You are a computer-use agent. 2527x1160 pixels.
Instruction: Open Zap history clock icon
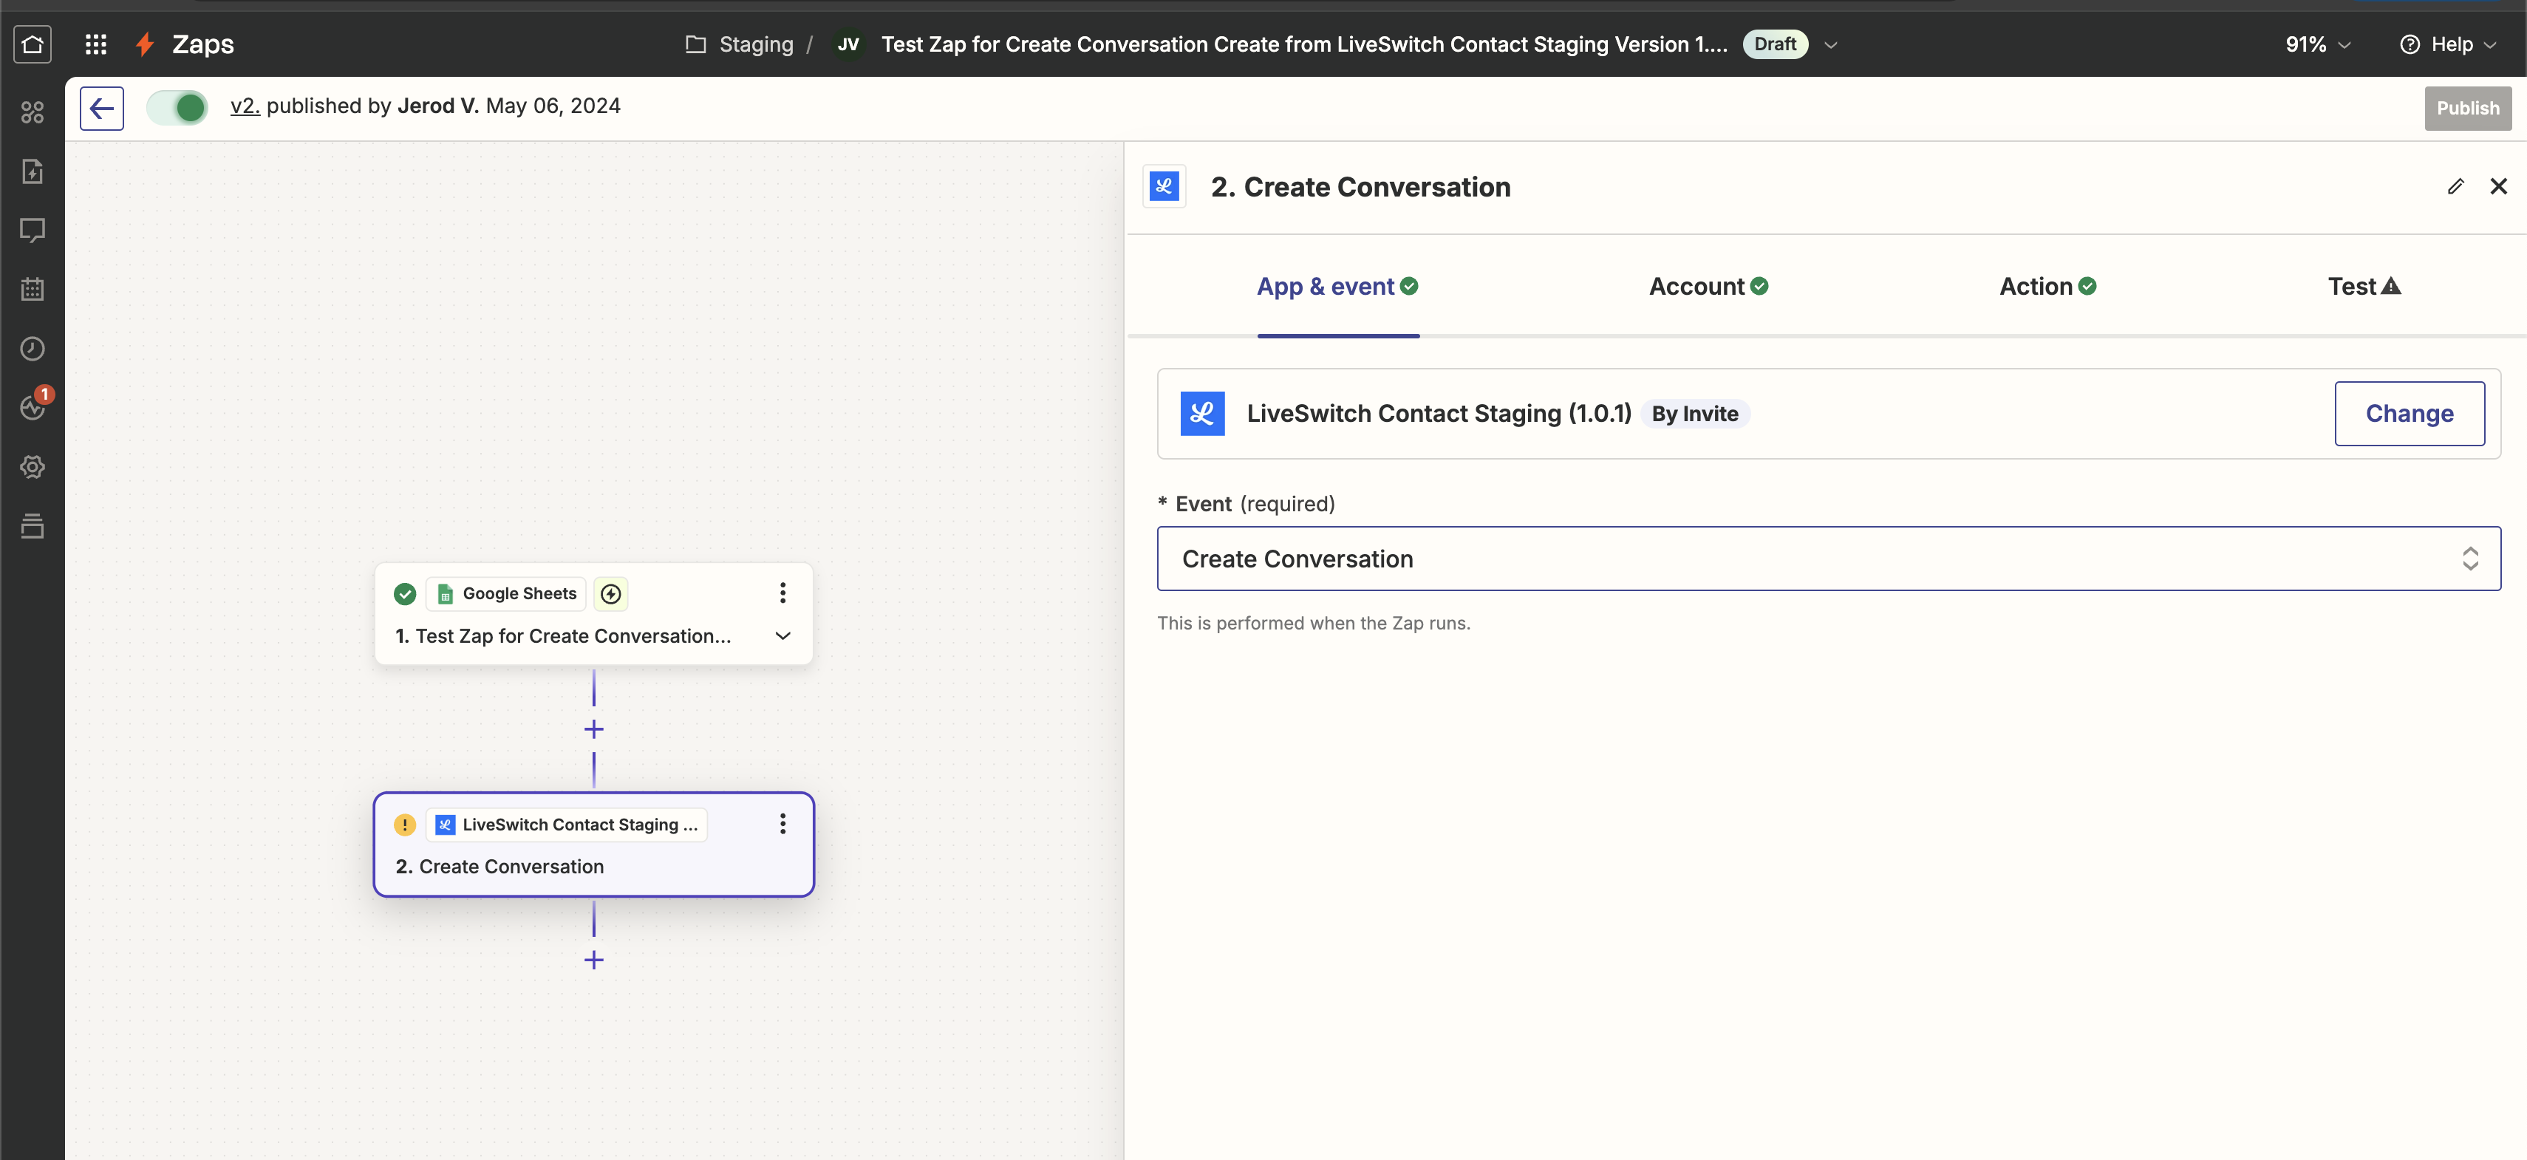[33, 348]
